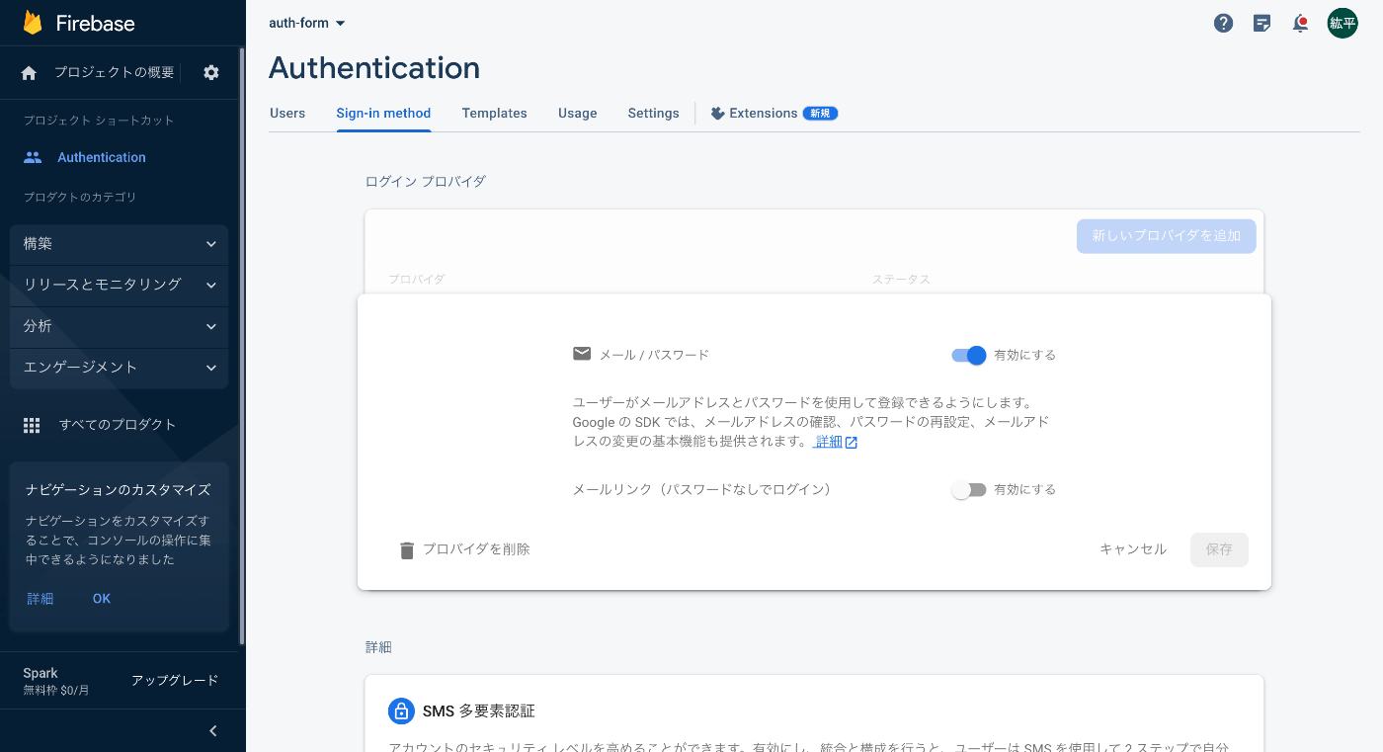Open the notifications bell
Viewport: 1383px width, 752px height.
(1301, 24)
